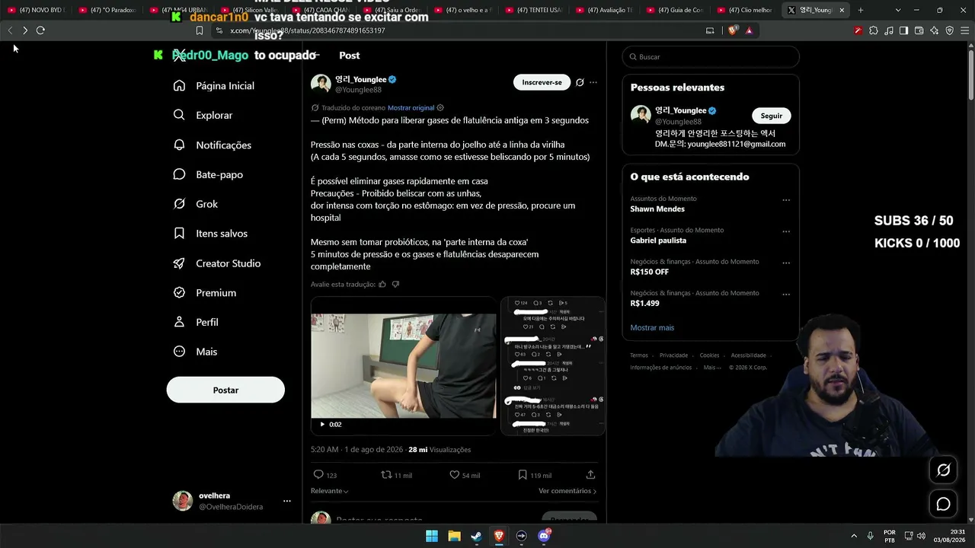
Task: Click Mostrar mais under trends
Action: [652, 327]
